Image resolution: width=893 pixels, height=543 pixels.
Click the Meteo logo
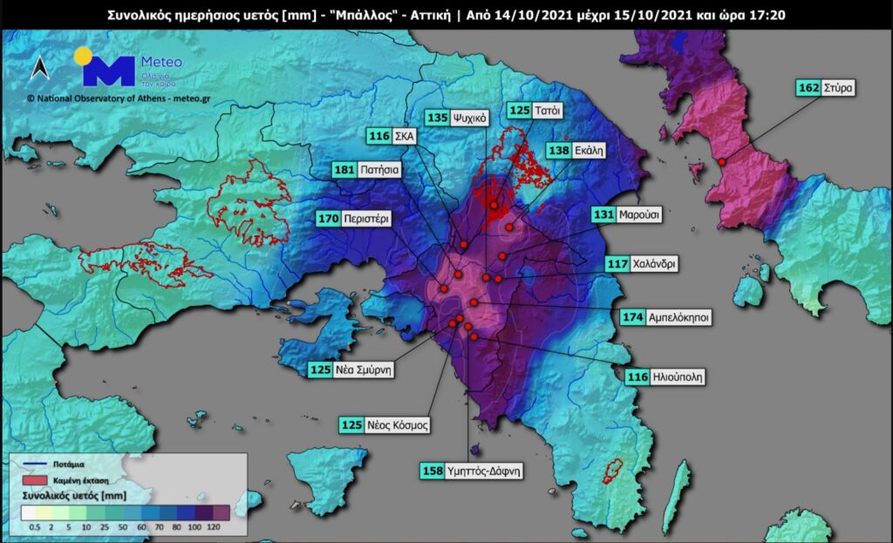click(x=129, y=68)
